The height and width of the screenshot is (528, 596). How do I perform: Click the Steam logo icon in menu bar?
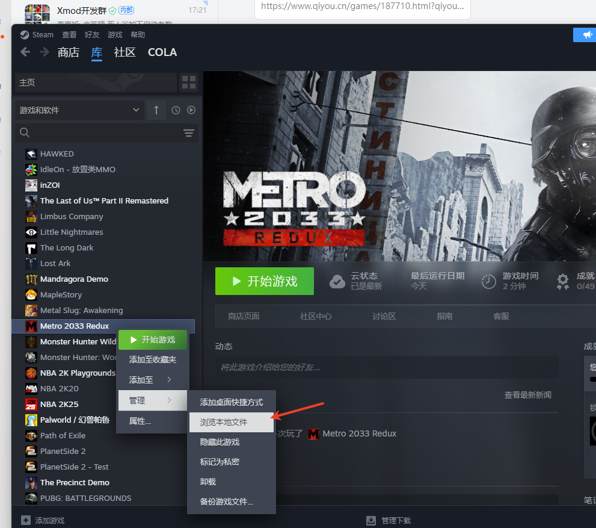[25, 35]
